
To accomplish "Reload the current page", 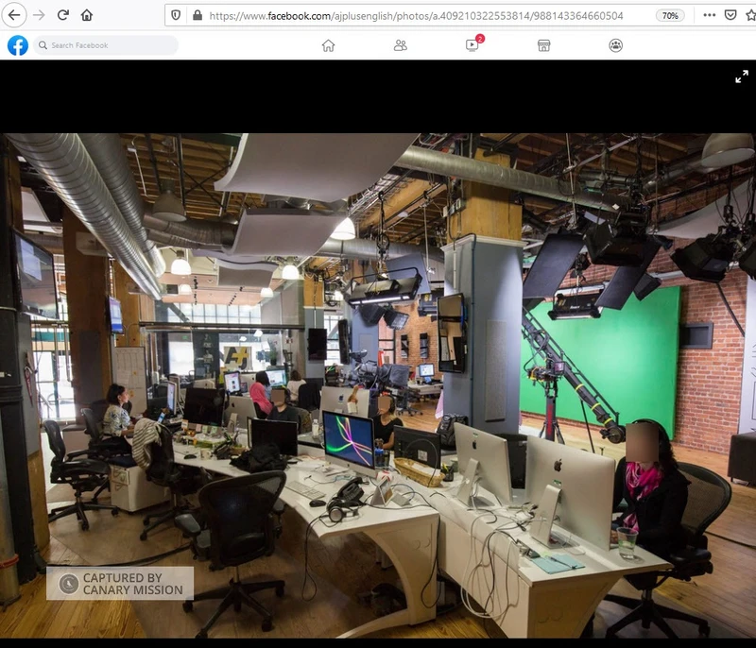I will click(63, 15).
